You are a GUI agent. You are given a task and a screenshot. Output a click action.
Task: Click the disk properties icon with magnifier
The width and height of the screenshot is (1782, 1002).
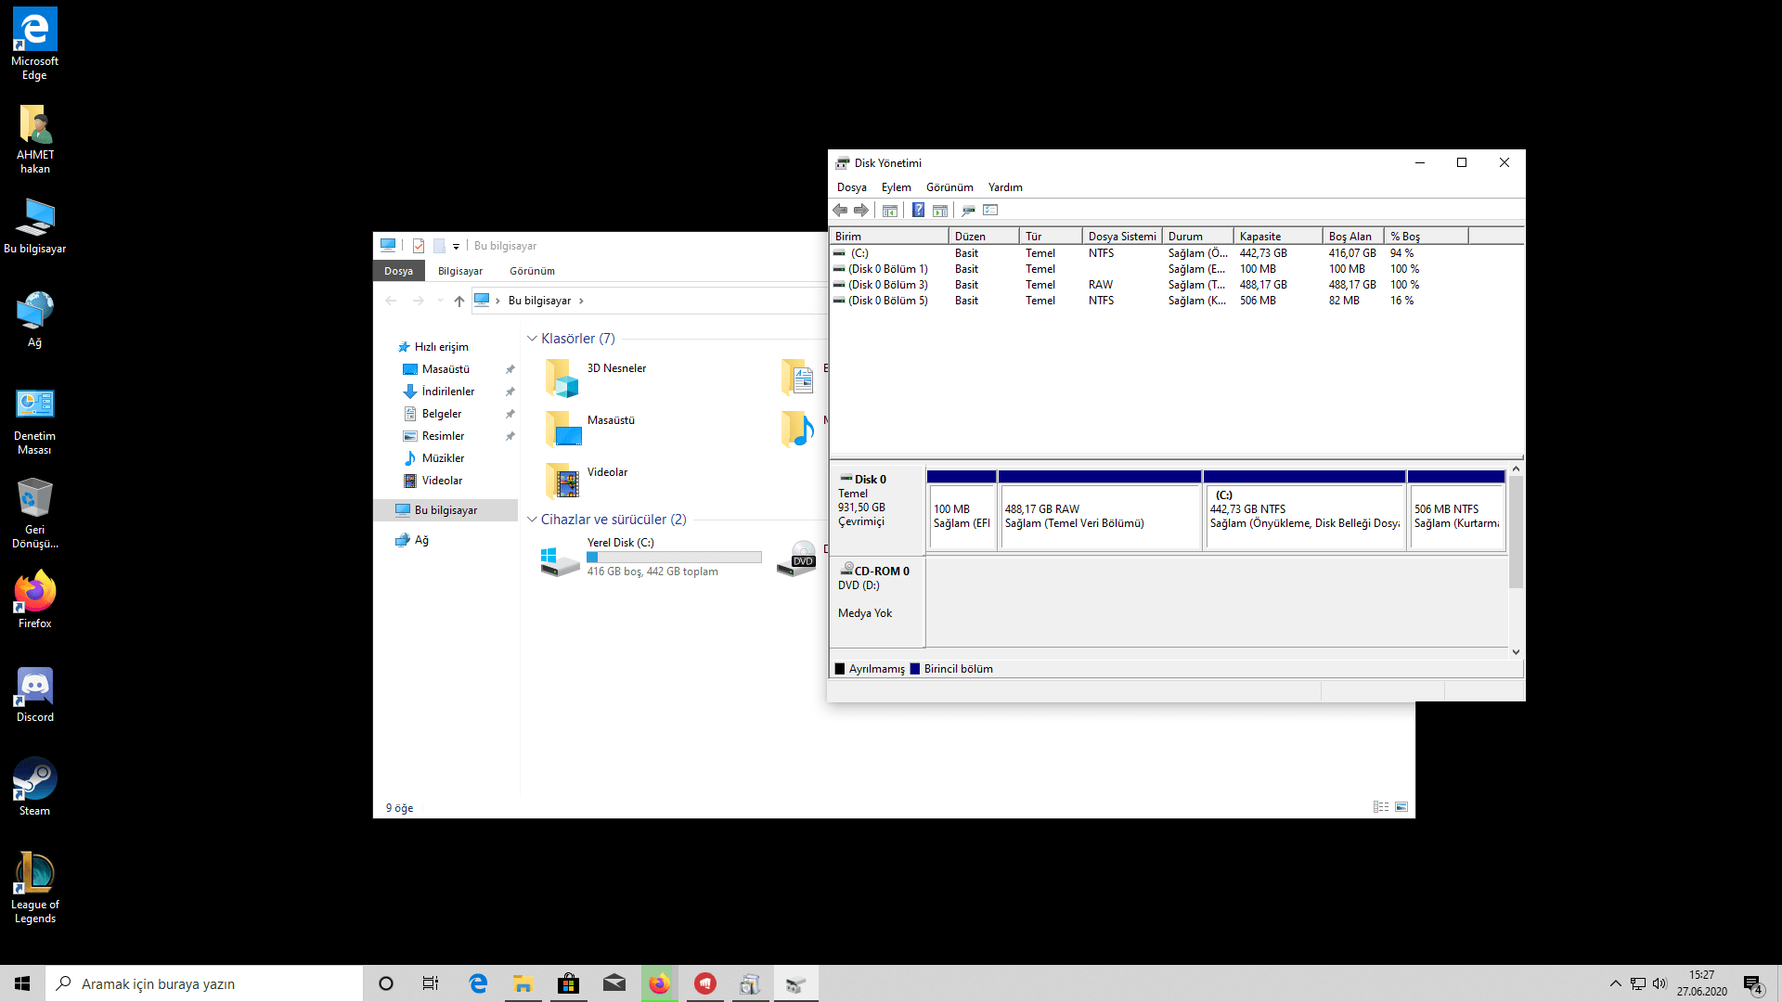pos(968,210)
